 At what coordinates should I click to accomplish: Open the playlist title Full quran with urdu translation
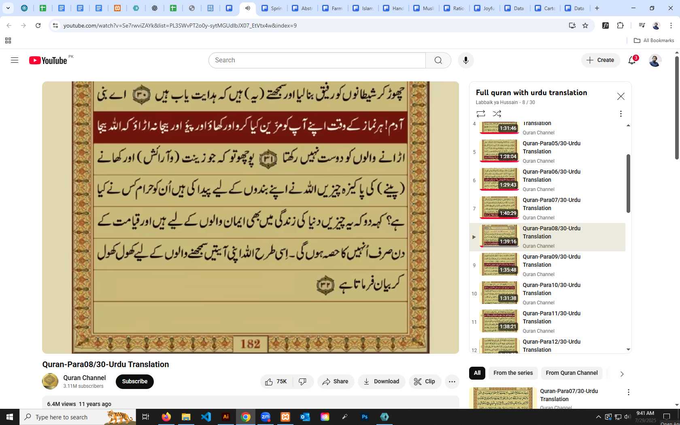tap(531, 93)
